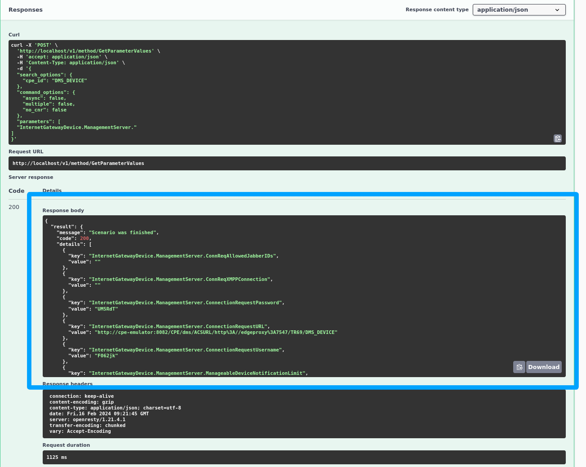The height and width of the screenshot is (467, 586).
Task: Download the response body
Action: pos(544,367)
